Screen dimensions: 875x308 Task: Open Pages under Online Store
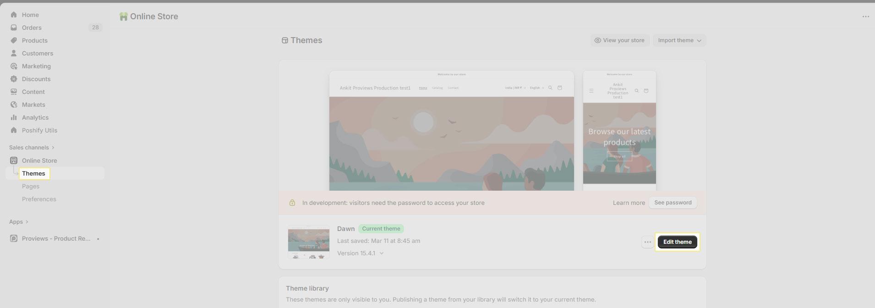click(31, 186)
